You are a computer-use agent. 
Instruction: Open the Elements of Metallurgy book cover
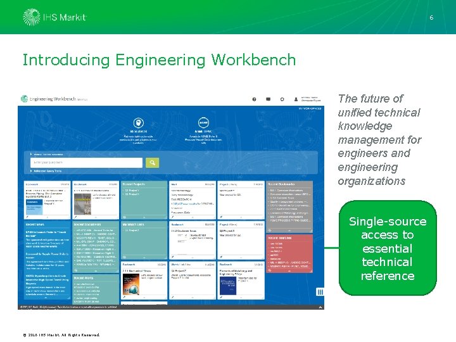coord(228,286)
